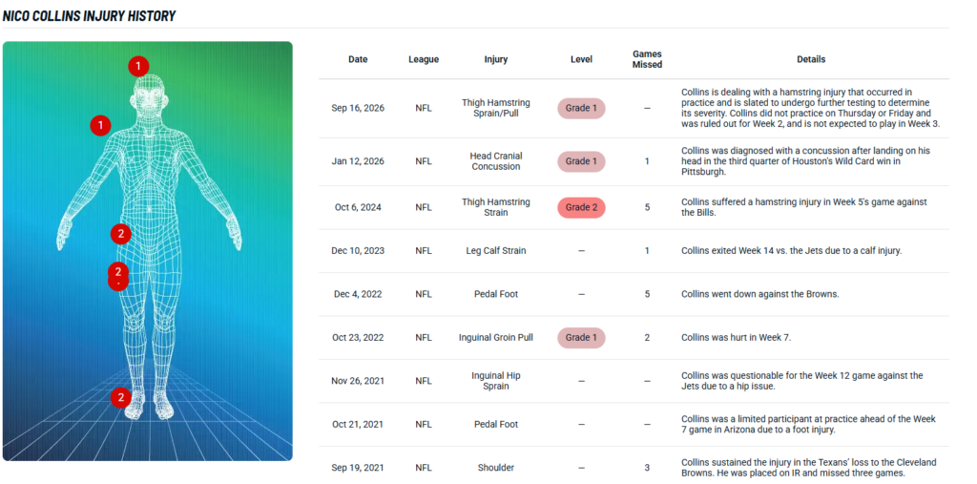977x484 pixels.
Task: Select the Date column header
Action: (358, 59)
